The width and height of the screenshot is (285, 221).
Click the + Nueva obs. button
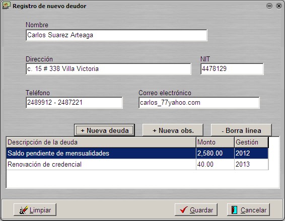pyautogui.click(x=173, y=130)
